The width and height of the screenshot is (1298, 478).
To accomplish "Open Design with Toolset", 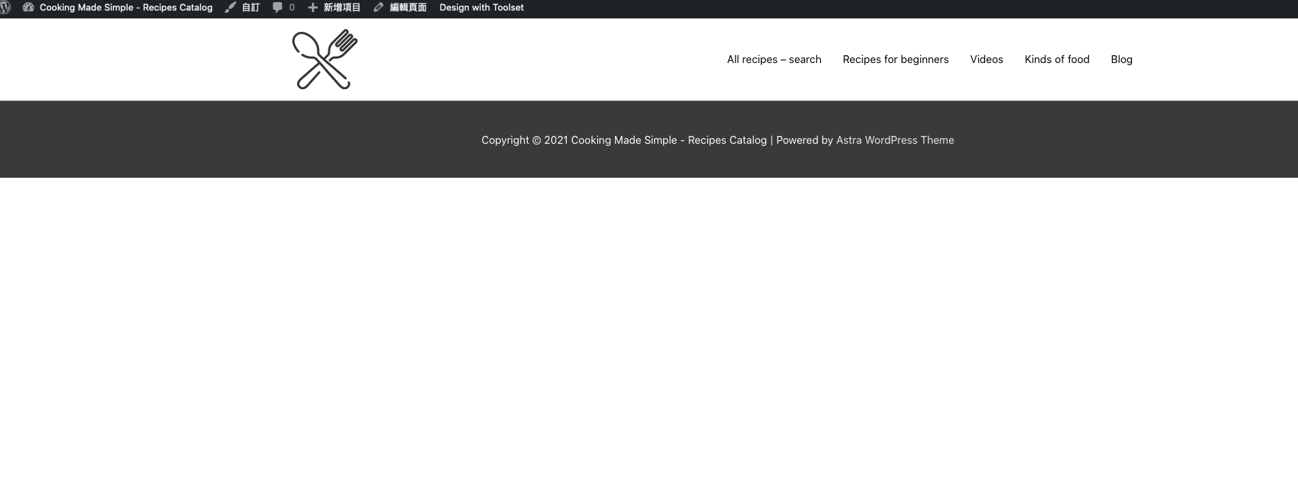I will (482, 8).
